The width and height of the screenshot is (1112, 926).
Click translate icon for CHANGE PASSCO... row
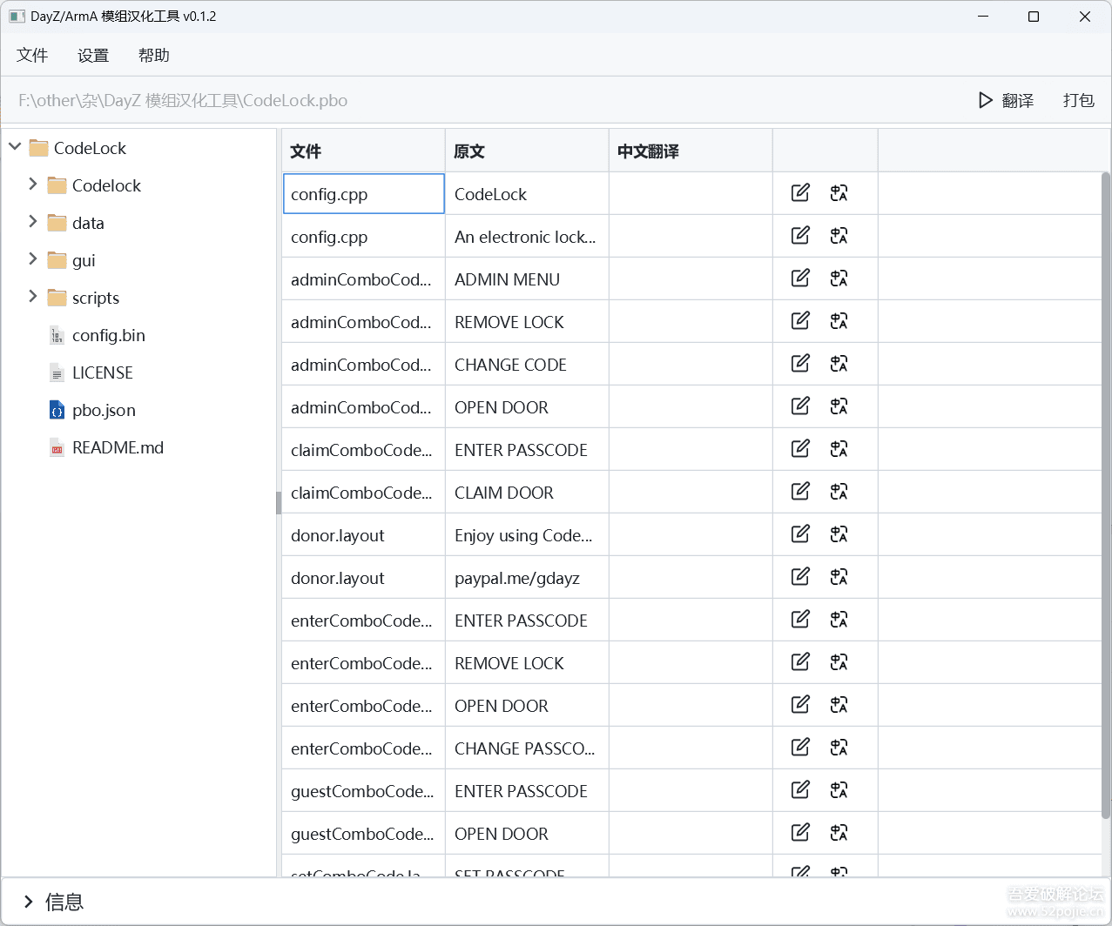pyautogui.click(x=839, y=748)
